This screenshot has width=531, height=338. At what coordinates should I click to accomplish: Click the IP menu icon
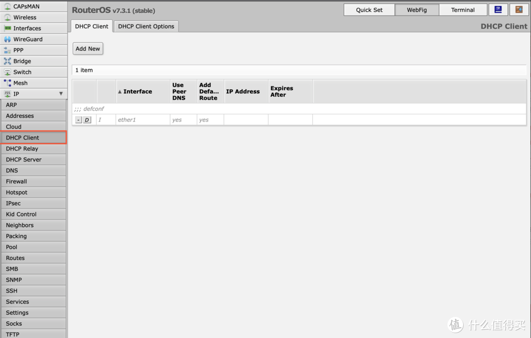coord(7,94)
